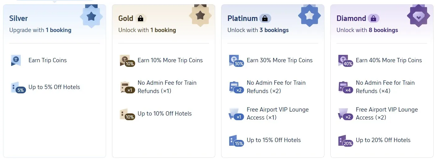Click Silver's Earn Trip Coins icon

[x=16, y=60]
